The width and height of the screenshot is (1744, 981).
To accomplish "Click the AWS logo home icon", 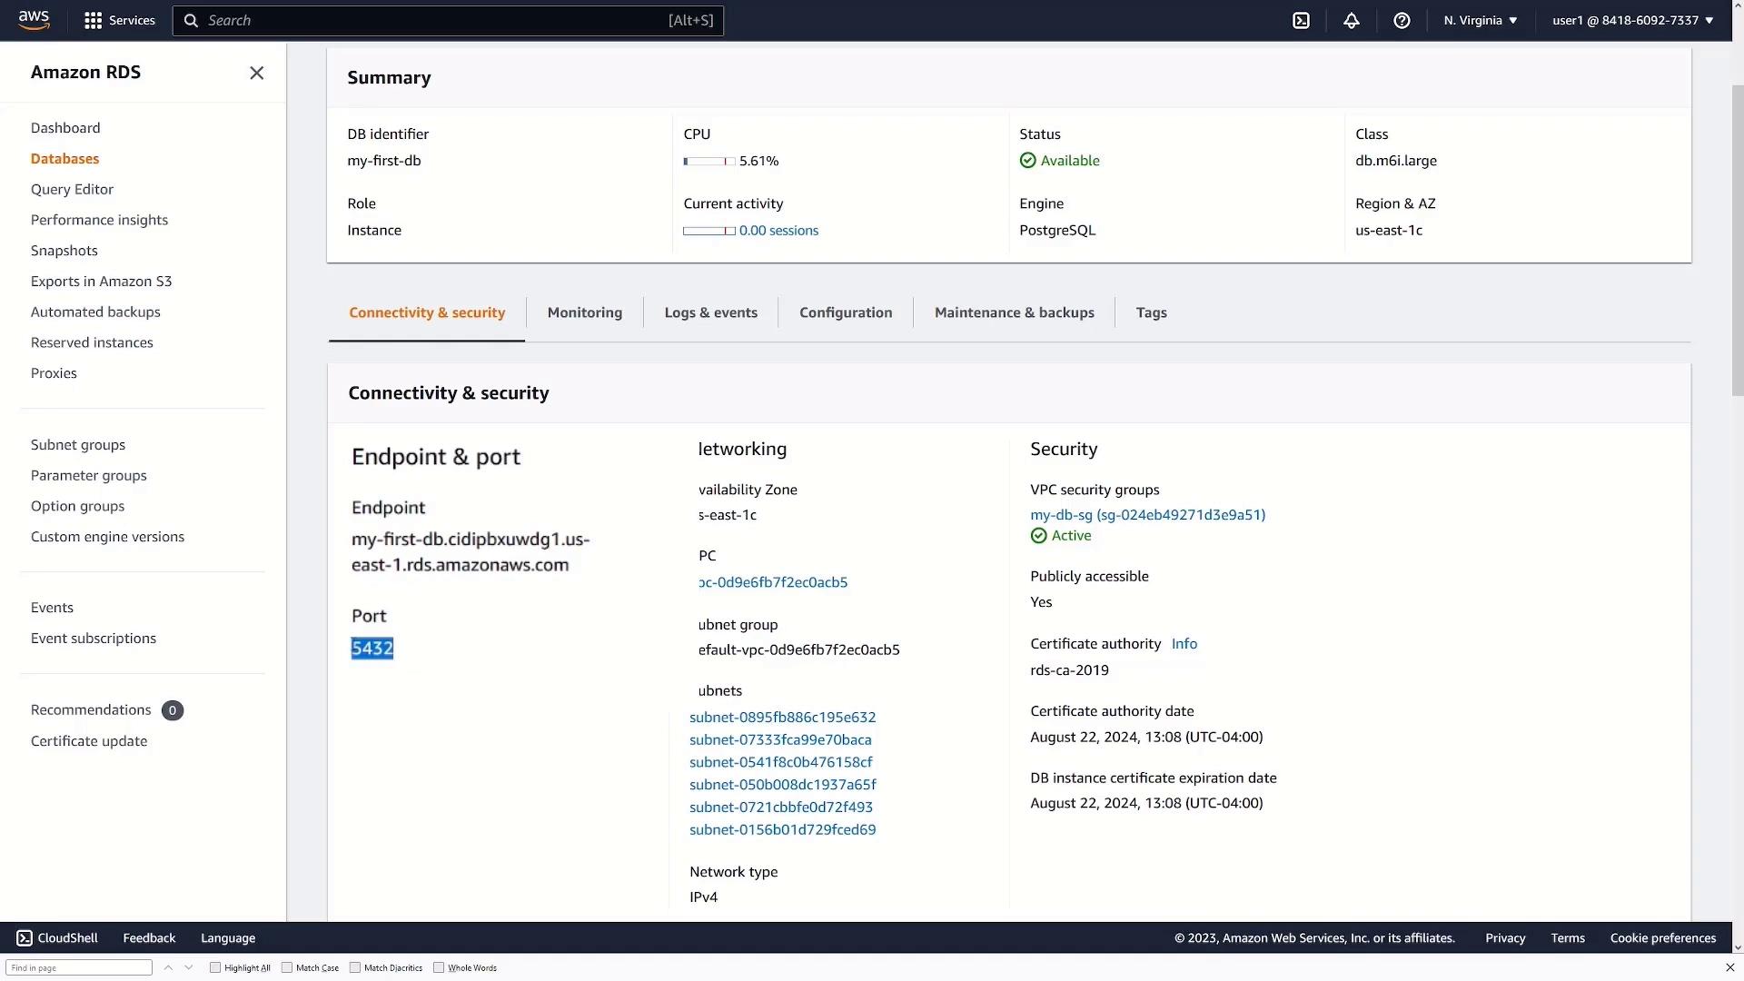I will tap(34, 20).
